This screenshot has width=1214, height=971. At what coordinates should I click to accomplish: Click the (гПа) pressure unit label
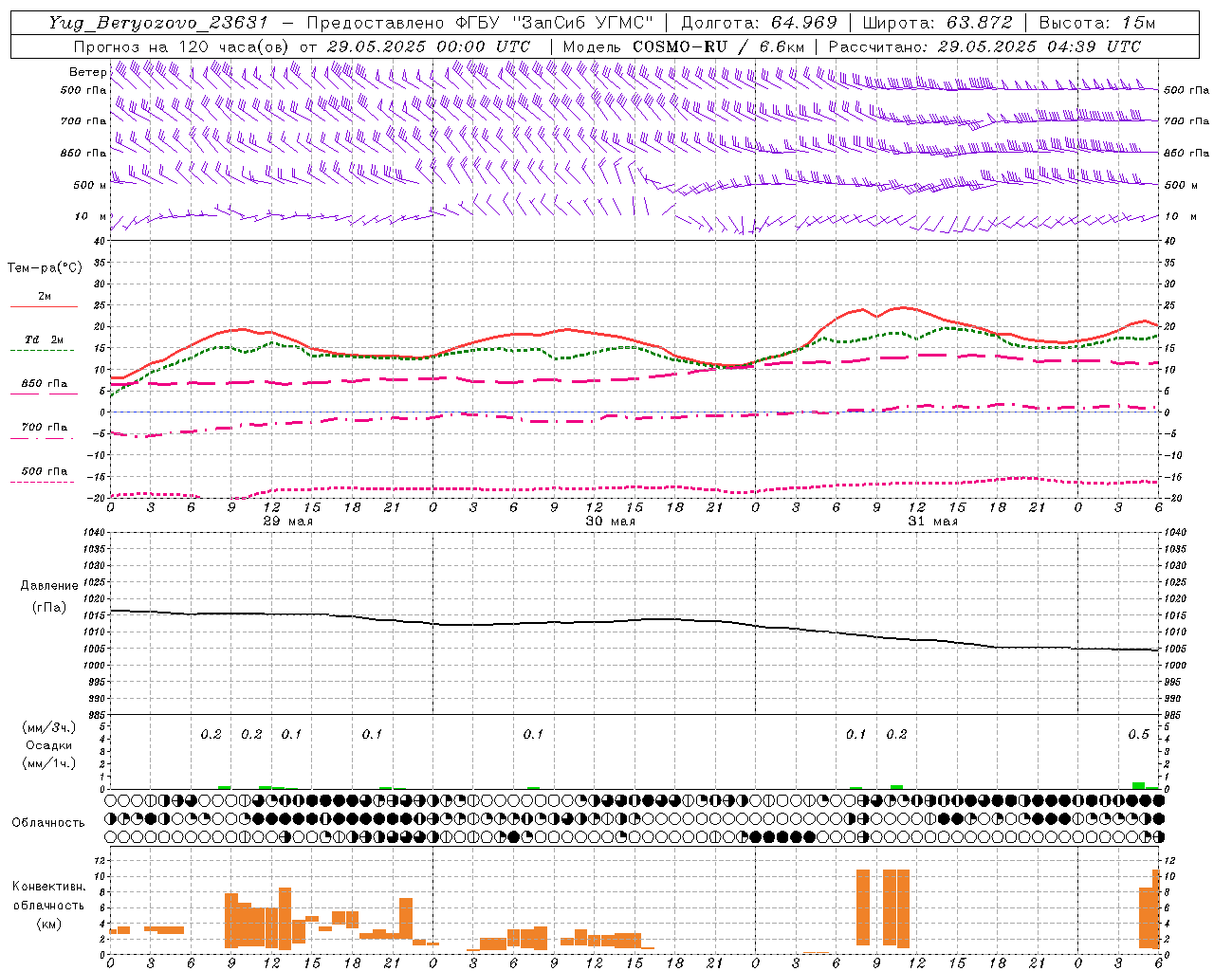(x=49, y=607)
